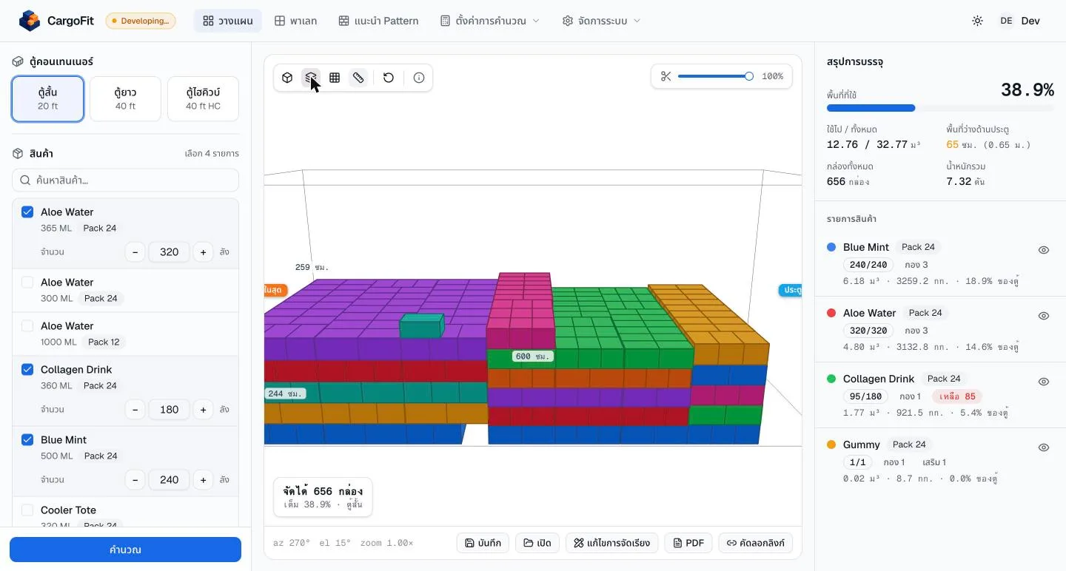1066x571 pixels.
Task: Open the แนะนำ Pattern tab
Action: [x=378, y=21]
